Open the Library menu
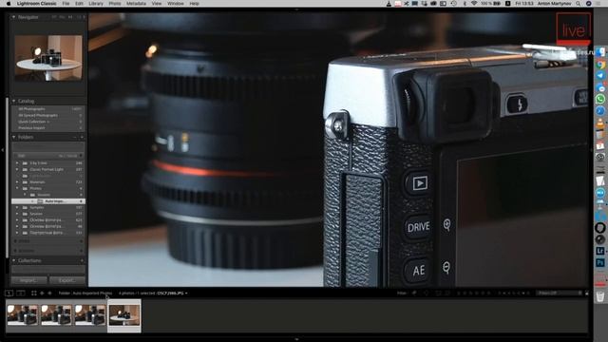The height and width of the screenshot is (342, 608). click(x=96, y=4)
